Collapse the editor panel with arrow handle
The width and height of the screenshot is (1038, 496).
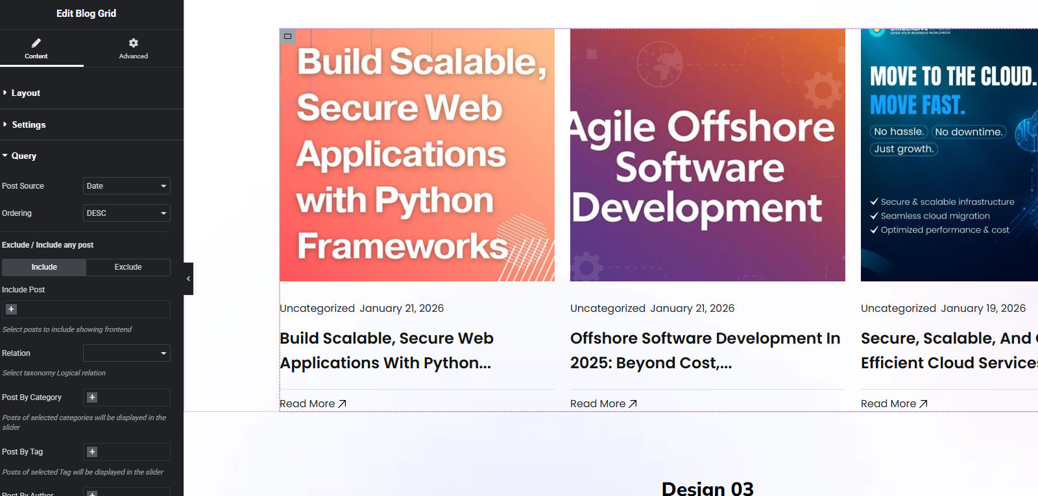(x=188, y=279)
